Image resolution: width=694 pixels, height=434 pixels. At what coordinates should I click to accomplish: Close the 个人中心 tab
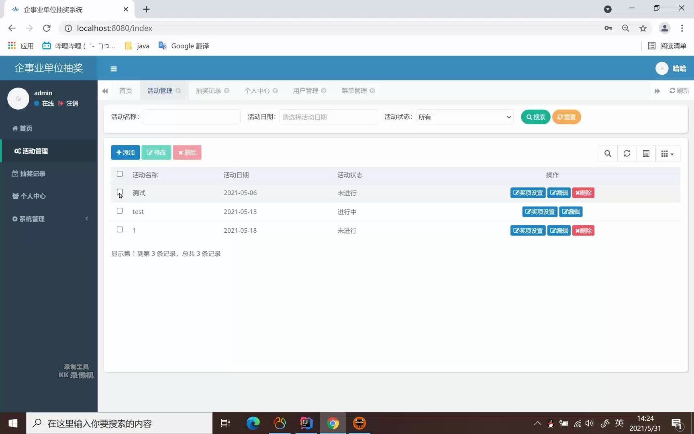[276, 91]
